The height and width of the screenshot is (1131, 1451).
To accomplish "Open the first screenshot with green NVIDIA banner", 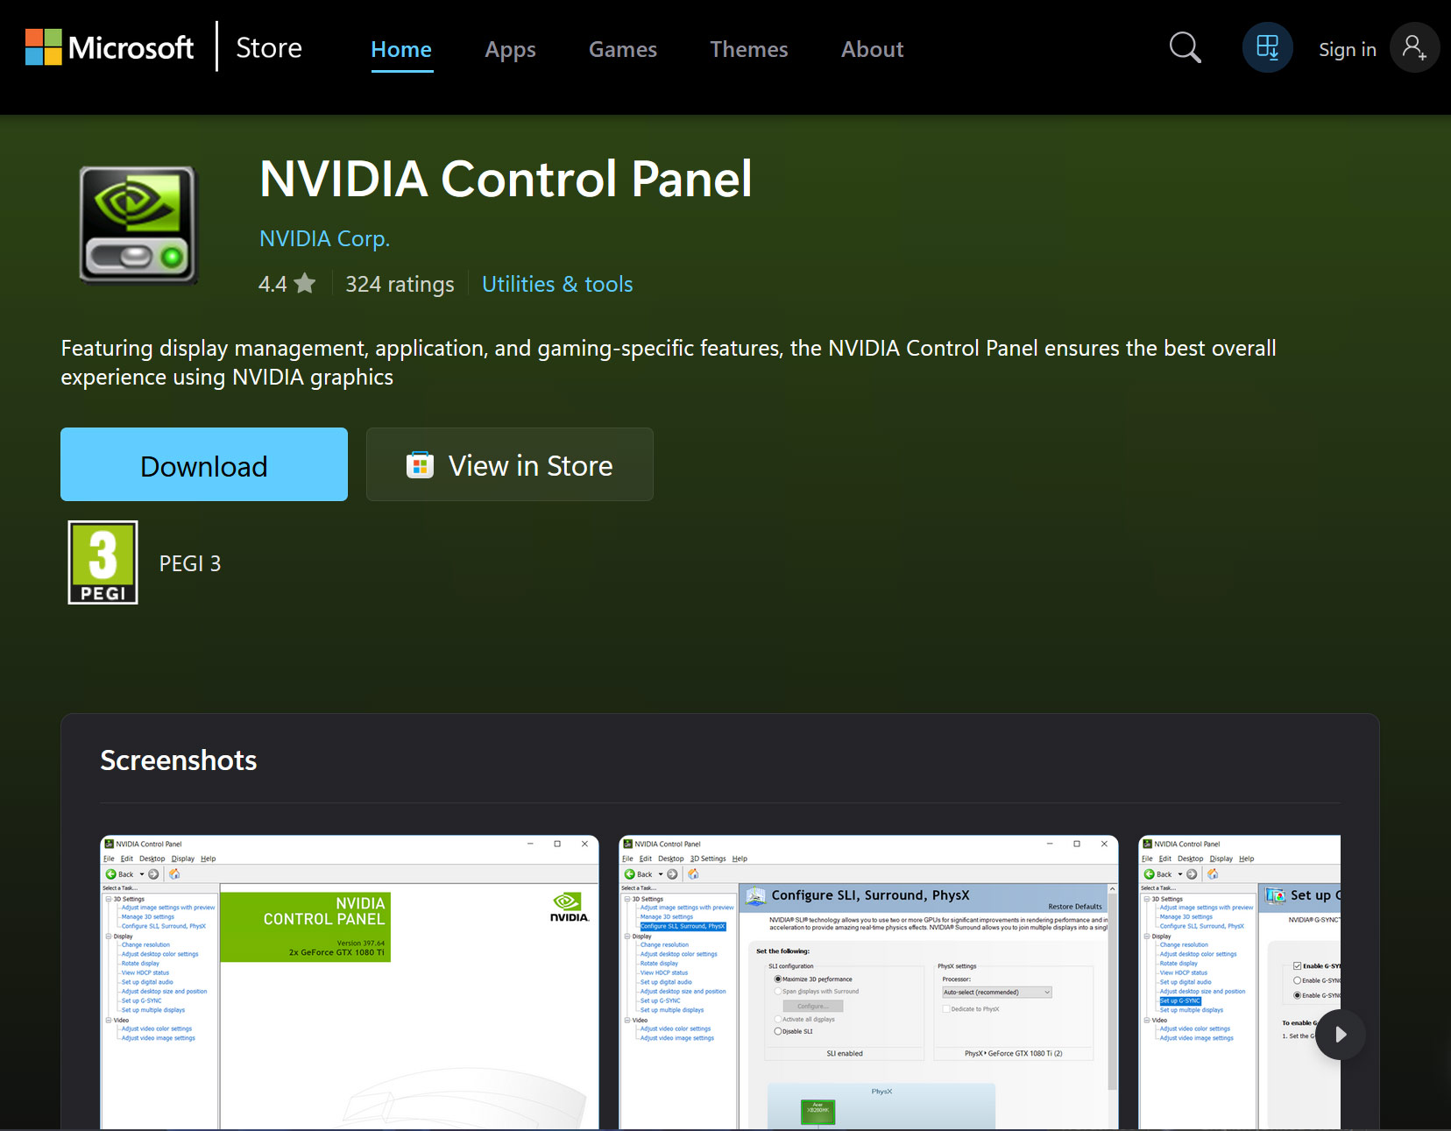I will point(350,982).
